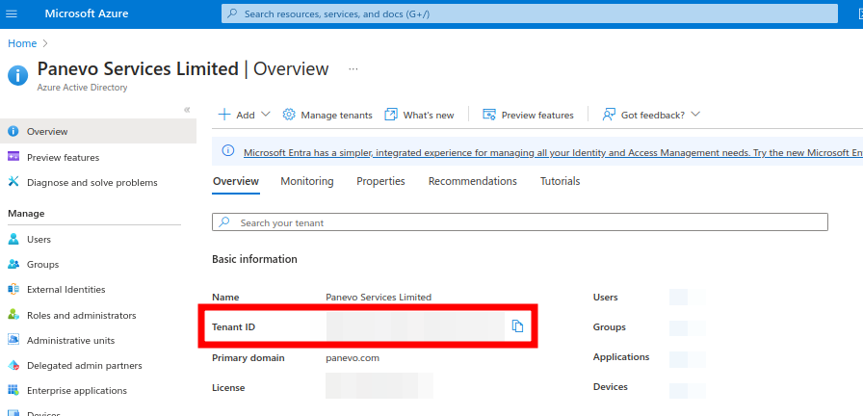Click the Diagnose and solve problems wrench icon

pyautogui.click(x=13, y=182)
